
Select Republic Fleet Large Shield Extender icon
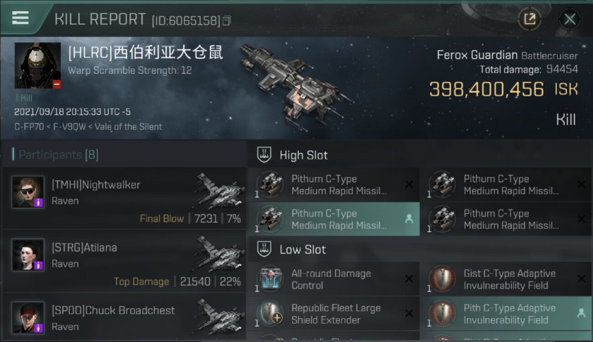[270, 314]
